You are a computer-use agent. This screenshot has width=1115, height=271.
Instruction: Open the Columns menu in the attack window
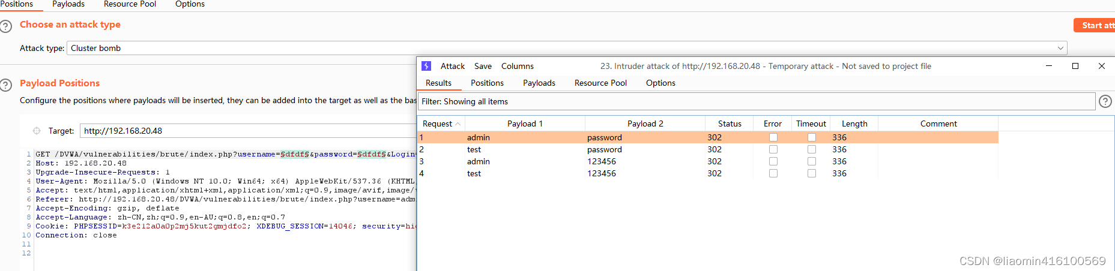click(517, 66)
